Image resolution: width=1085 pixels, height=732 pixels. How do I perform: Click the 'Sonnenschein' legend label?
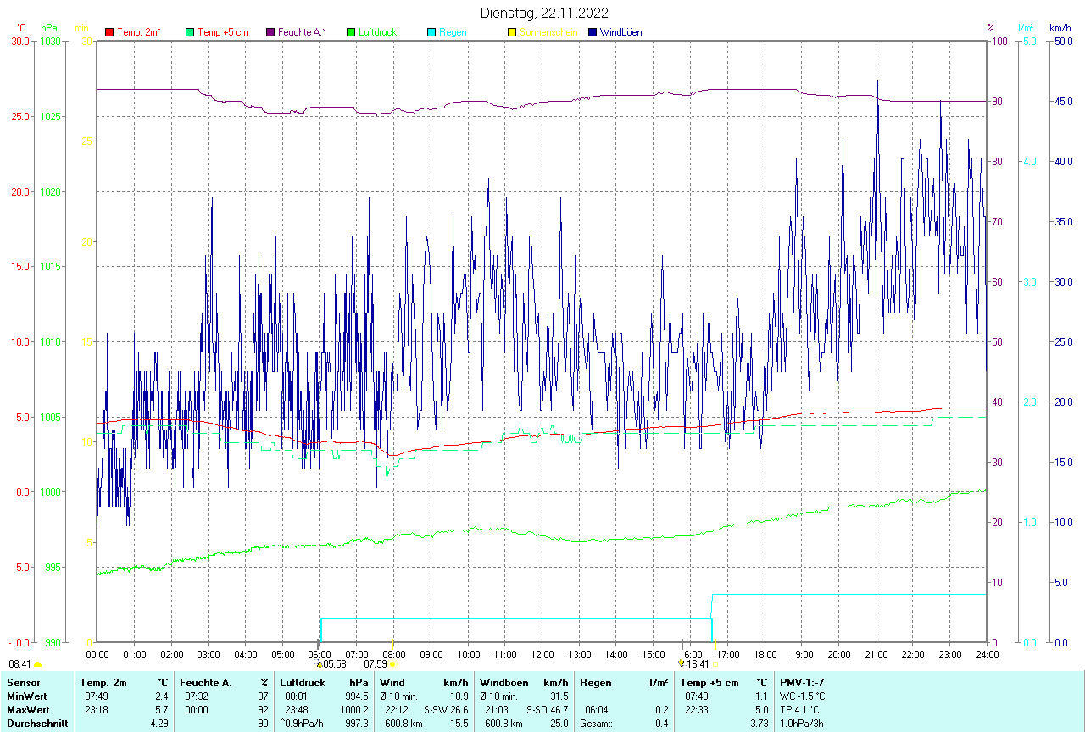[548, 32]
